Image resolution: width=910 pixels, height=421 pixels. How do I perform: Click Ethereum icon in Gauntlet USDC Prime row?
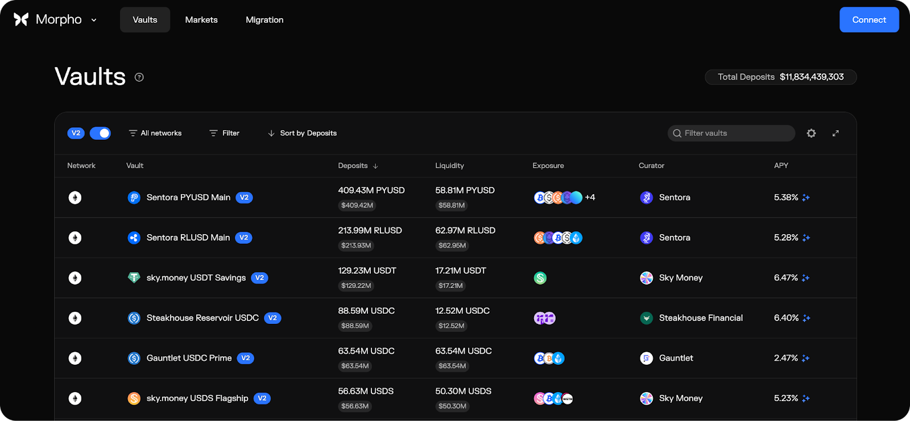coord(75,359)
